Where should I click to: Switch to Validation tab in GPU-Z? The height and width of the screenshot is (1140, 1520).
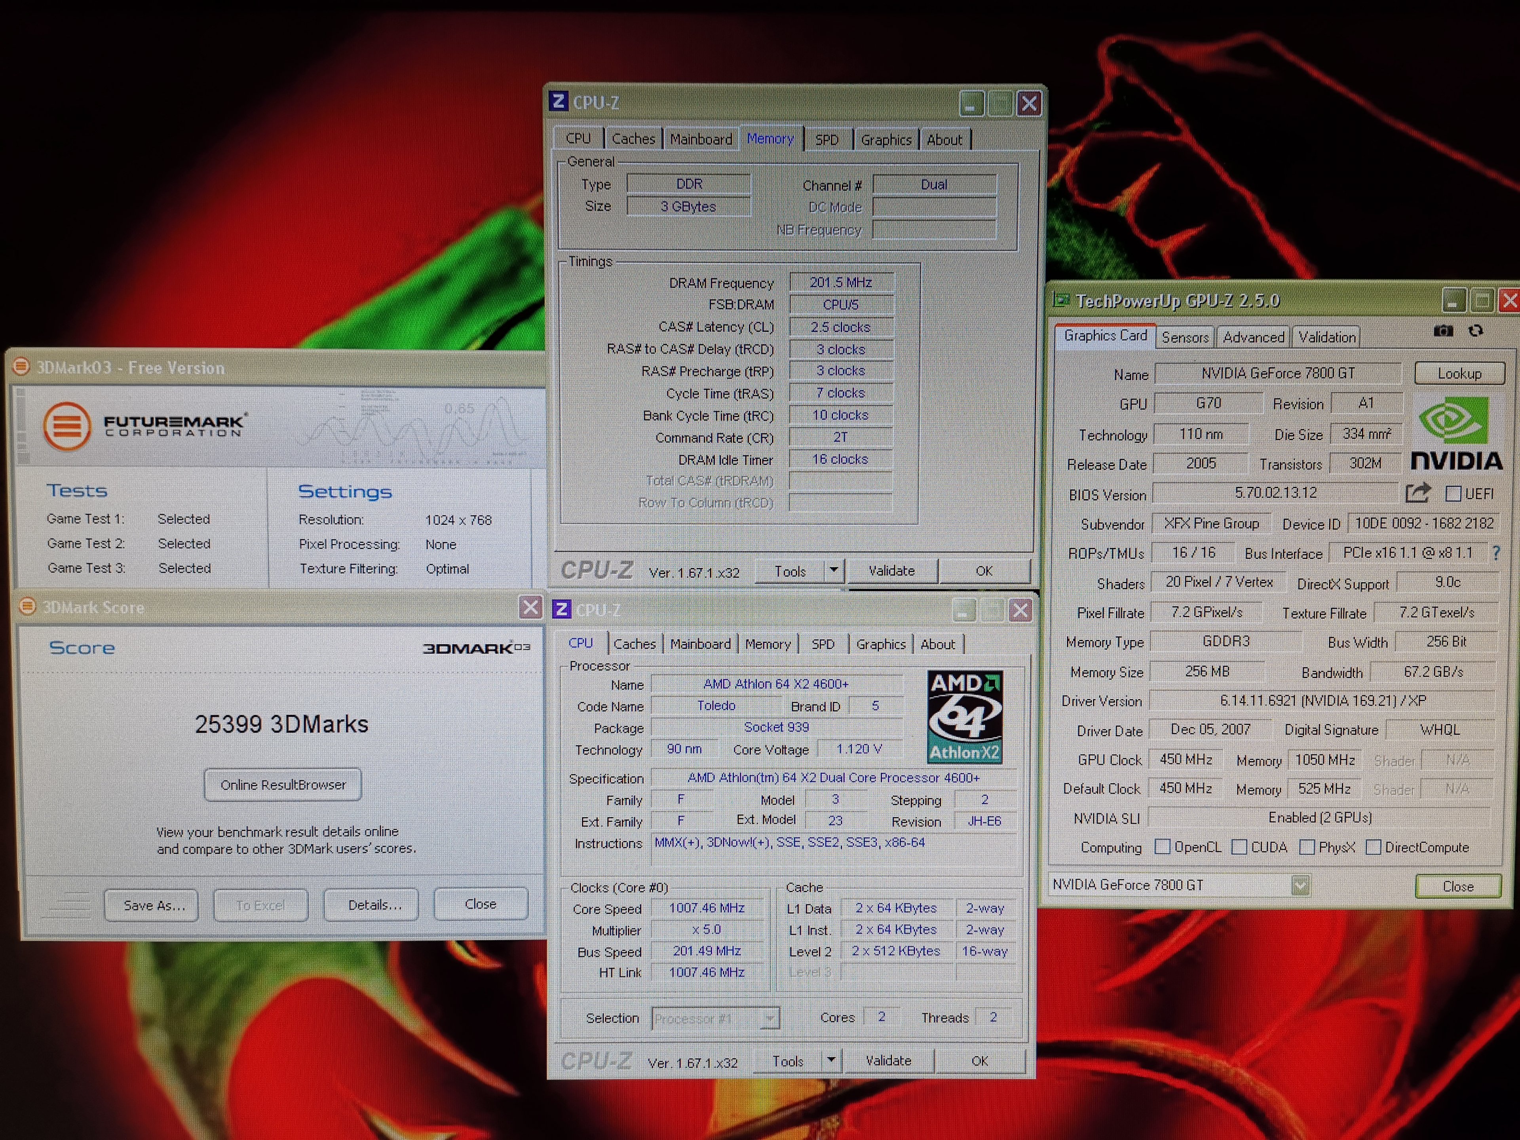pos(1327,337)
